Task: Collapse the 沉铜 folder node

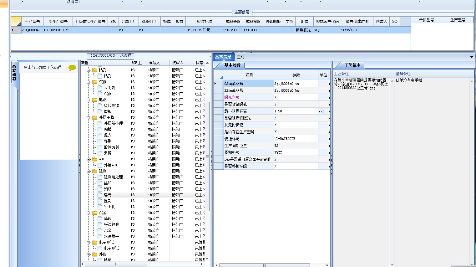Action: [x=89, y=82]
